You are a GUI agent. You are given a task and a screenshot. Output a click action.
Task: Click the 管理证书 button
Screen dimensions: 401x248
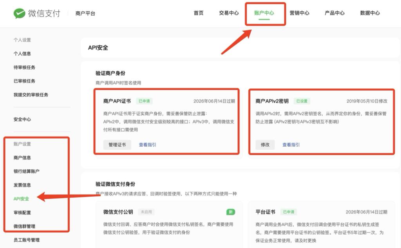click(117, 145)
